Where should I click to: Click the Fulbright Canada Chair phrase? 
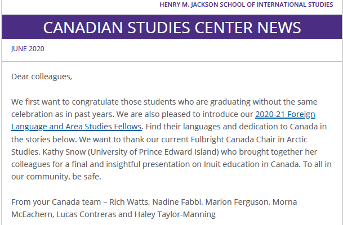click(233, 139)
